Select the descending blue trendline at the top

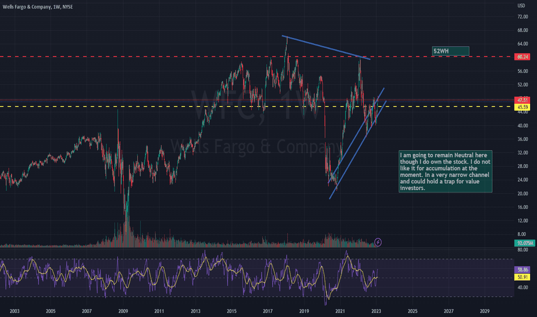click(x=326, y=48)
